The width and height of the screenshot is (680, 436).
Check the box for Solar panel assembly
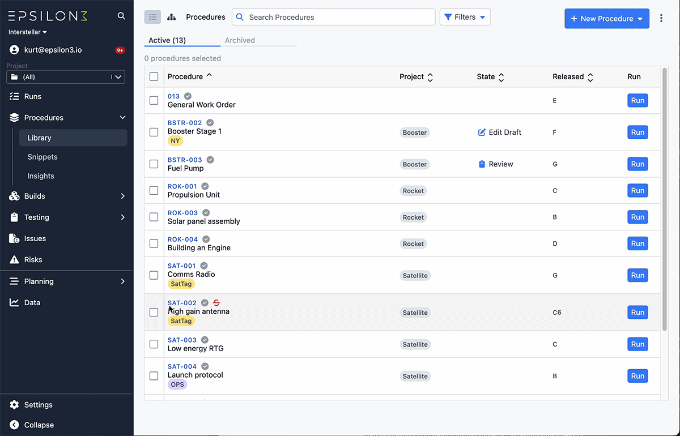(x=154, y=217)
